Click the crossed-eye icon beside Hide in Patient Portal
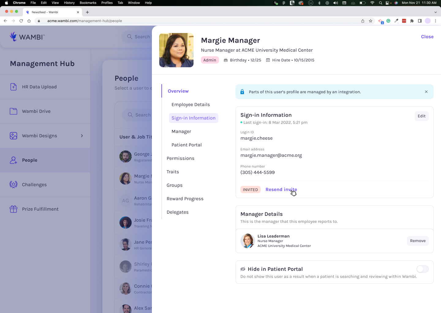 243,269
